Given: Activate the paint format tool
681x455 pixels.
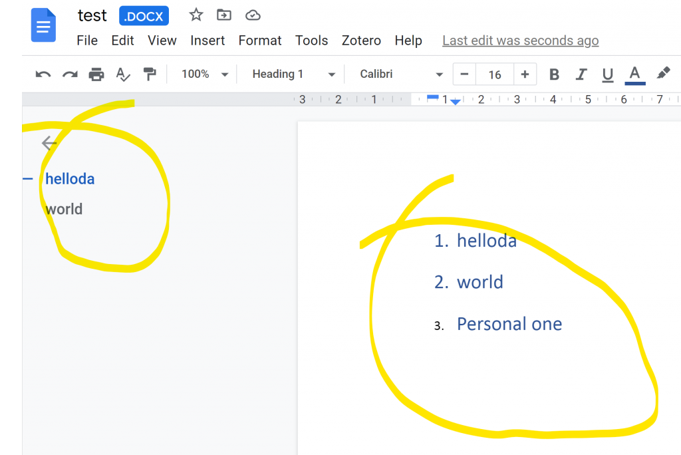Looking at the screenshot, I should tap(150, 74).
